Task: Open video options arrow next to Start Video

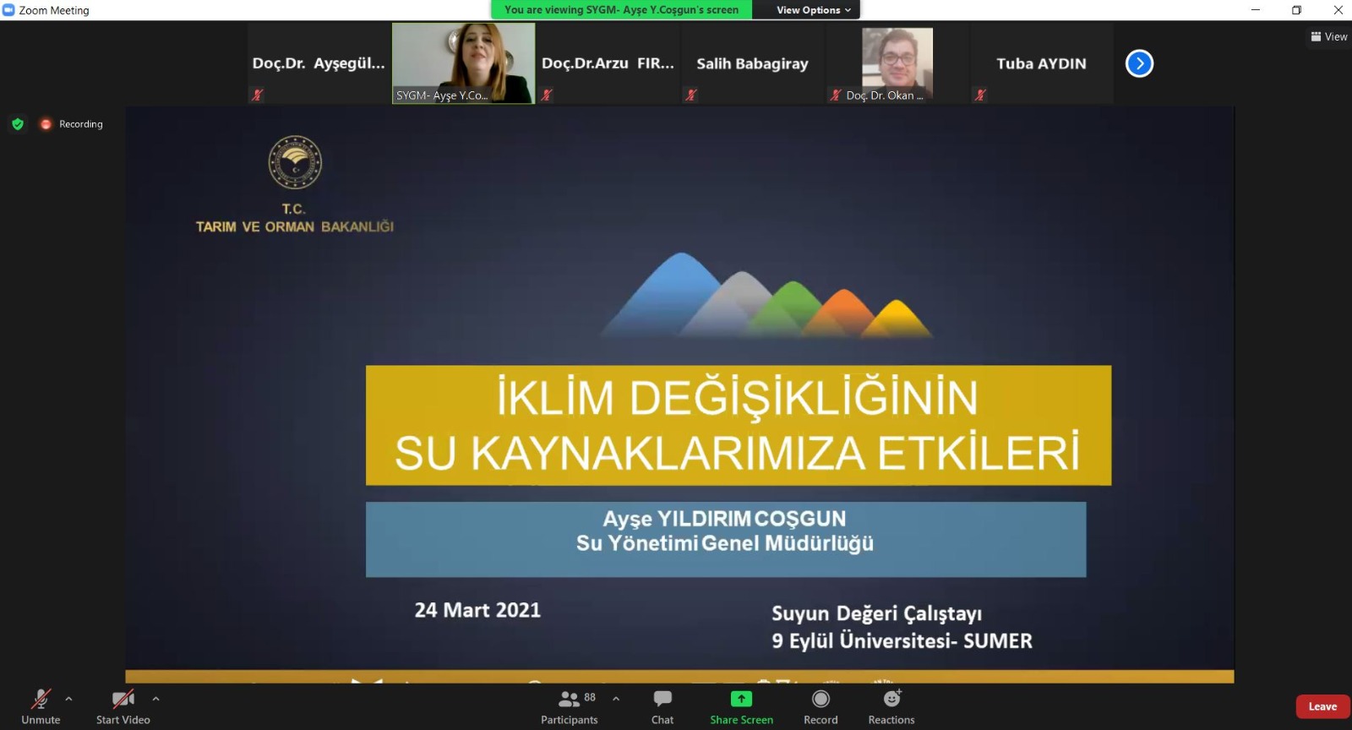Action: 155,699
